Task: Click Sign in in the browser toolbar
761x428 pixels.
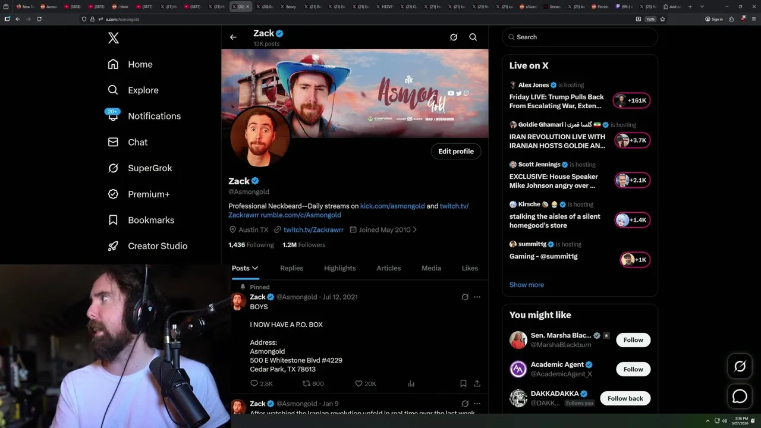Action: [x=714, y=19]
